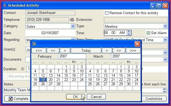Screen dimensions: 171x106
Task: Select February 1 in calendar
Action: pos(66,67)
